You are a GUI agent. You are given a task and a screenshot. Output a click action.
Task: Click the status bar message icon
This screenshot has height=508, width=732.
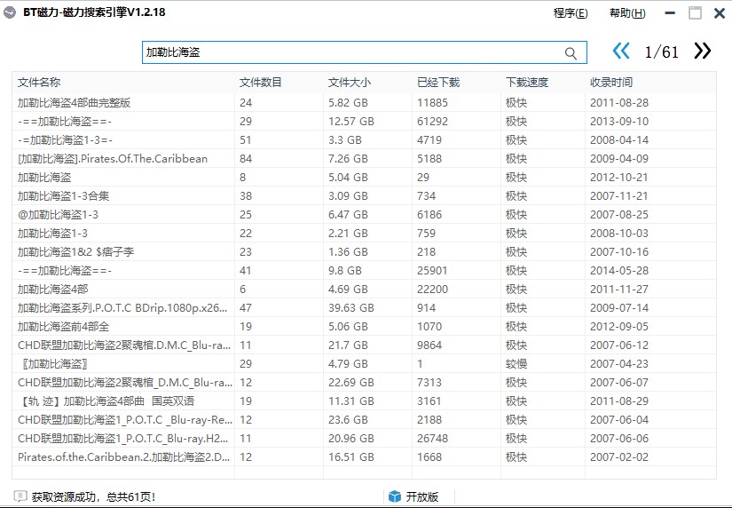tap(20, 496)
